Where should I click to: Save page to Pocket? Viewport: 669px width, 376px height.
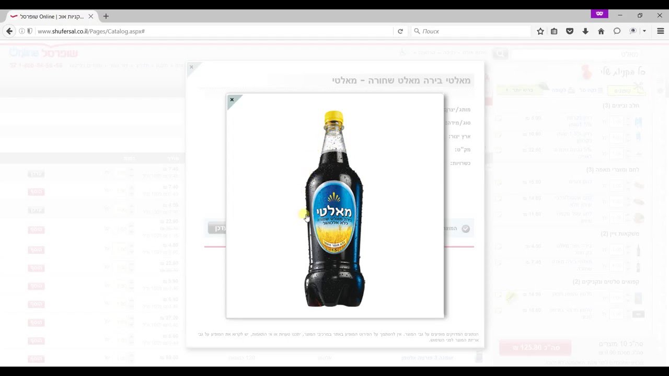pyautogui.click(x=570, y=31)
